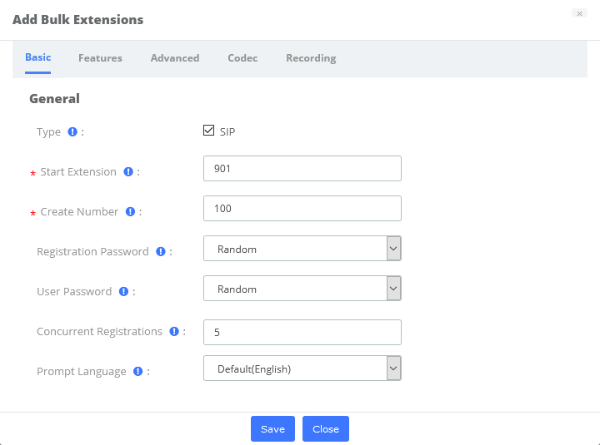Click the Add Bulk Extensions title
Viewport: 600px width, 445px height.
(x=78, y=19)
